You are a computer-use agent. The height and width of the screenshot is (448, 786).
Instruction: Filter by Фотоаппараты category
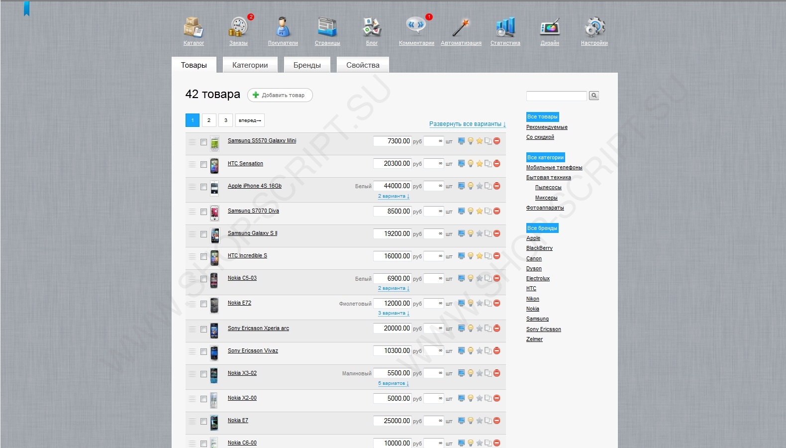coord(545,208)
